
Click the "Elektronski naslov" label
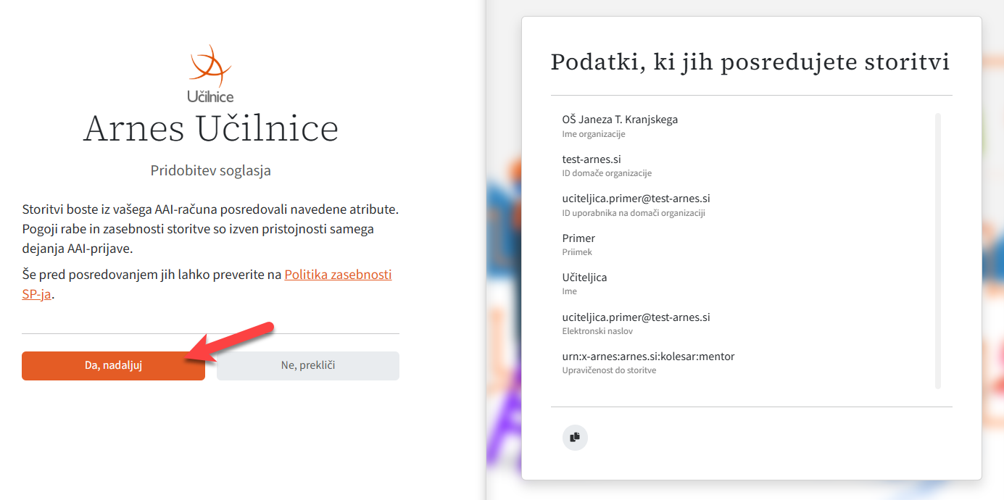click(597, 331)
